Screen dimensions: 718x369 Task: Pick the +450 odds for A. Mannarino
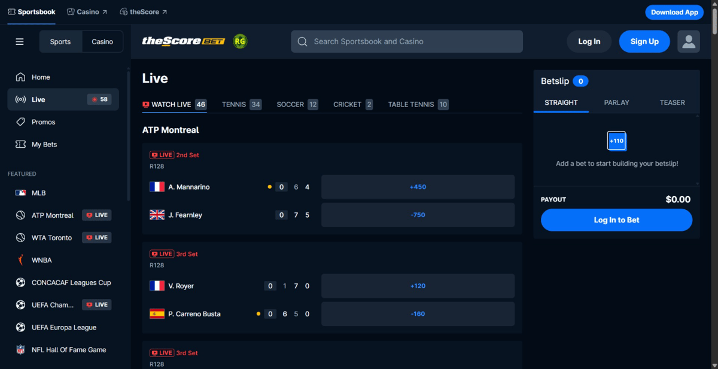point(418,187)
